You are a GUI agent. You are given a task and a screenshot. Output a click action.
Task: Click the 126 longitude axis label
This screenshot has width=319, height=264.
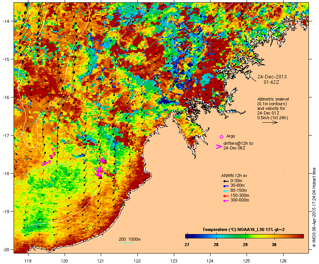coord(283,261)
